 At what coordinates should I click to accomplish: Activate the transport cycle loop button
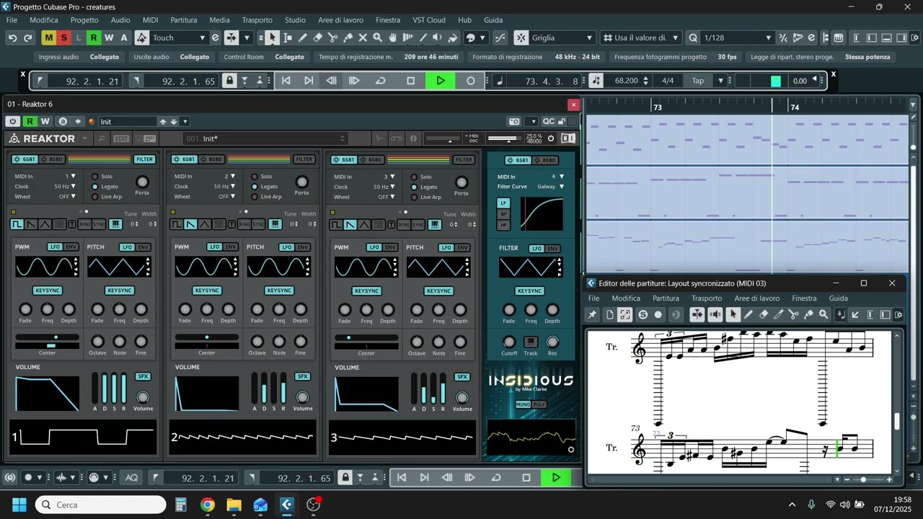[x=380, y=81]
